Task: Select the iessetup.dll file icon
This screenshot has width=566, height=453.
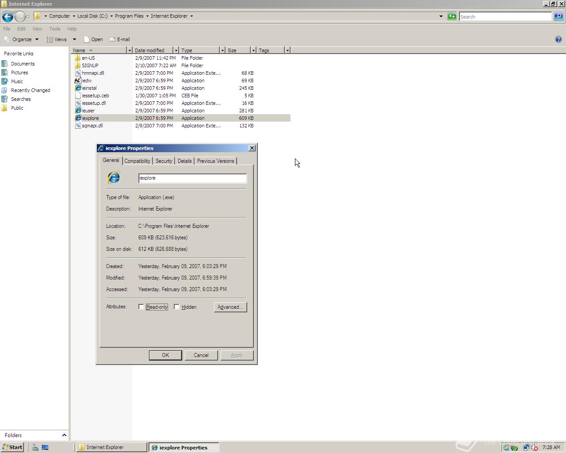Action: coord(78,103)
